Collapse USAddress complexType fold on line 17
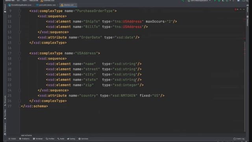252x142 pixels. pyautogui.click(x=20, y=53)
